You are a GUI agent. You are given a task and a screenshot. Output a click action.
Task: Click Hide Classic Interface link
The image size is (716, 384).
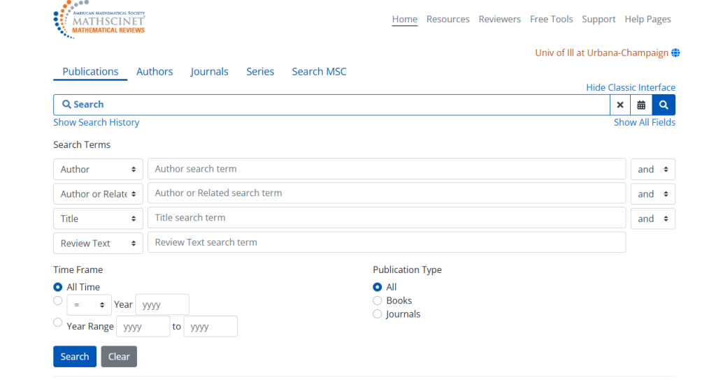point(630,87)
